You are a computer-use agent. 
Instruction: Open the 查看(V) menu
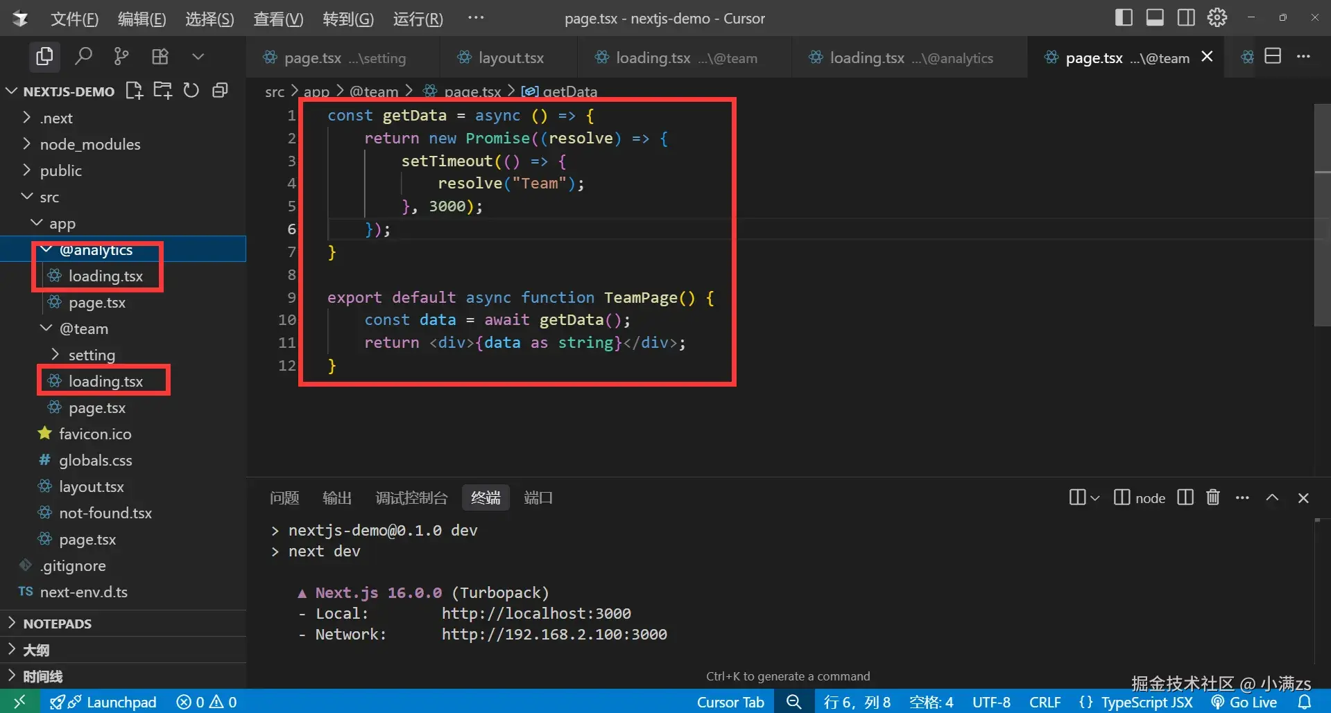pos(278,19)
